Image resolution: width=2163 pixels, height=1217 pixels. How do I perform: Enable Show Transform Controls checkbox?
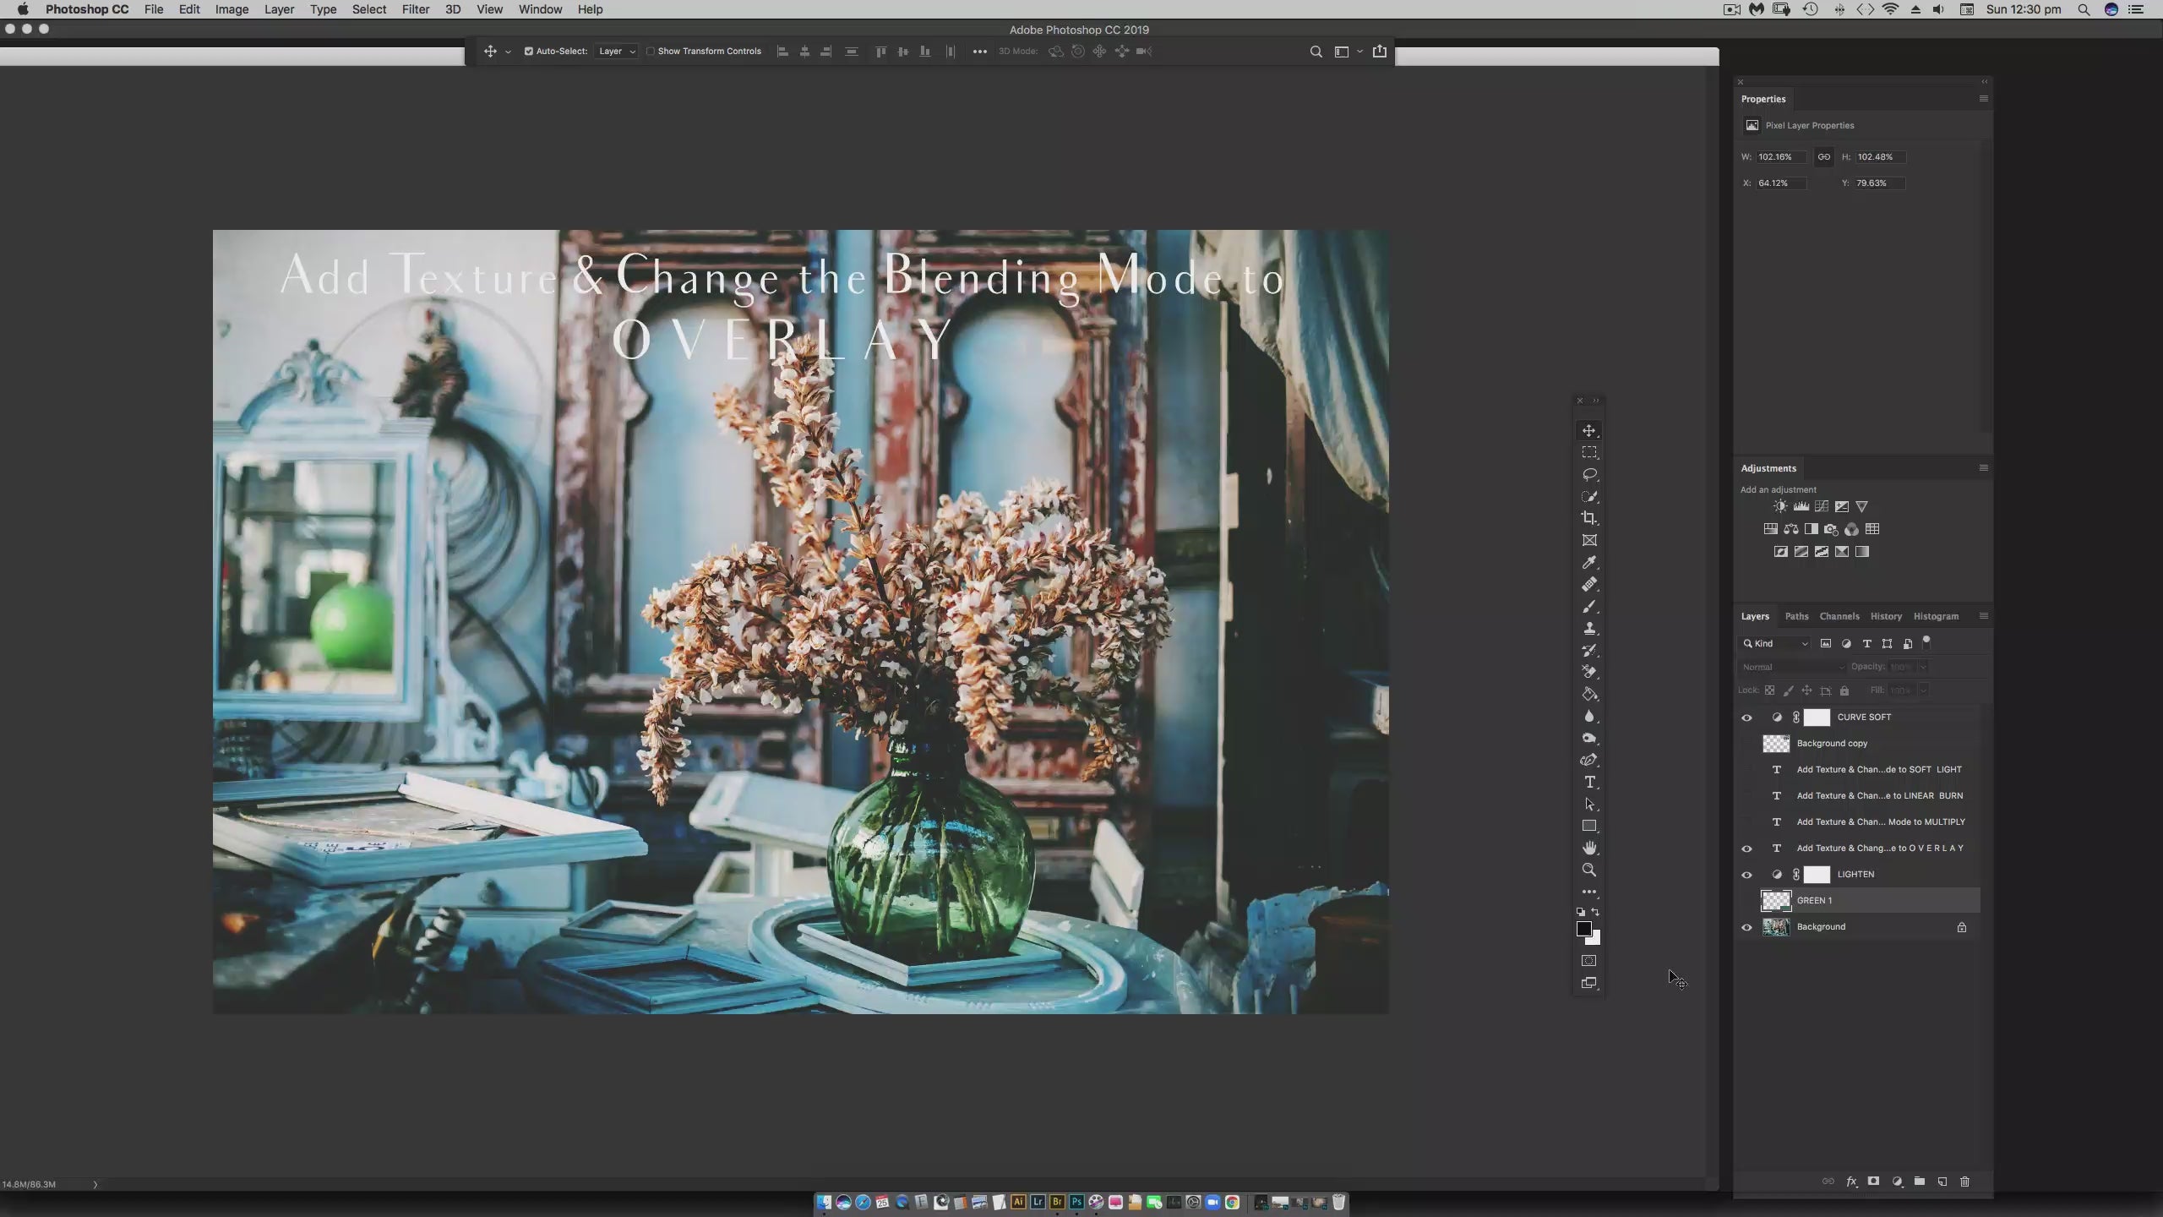click(651, 52)
